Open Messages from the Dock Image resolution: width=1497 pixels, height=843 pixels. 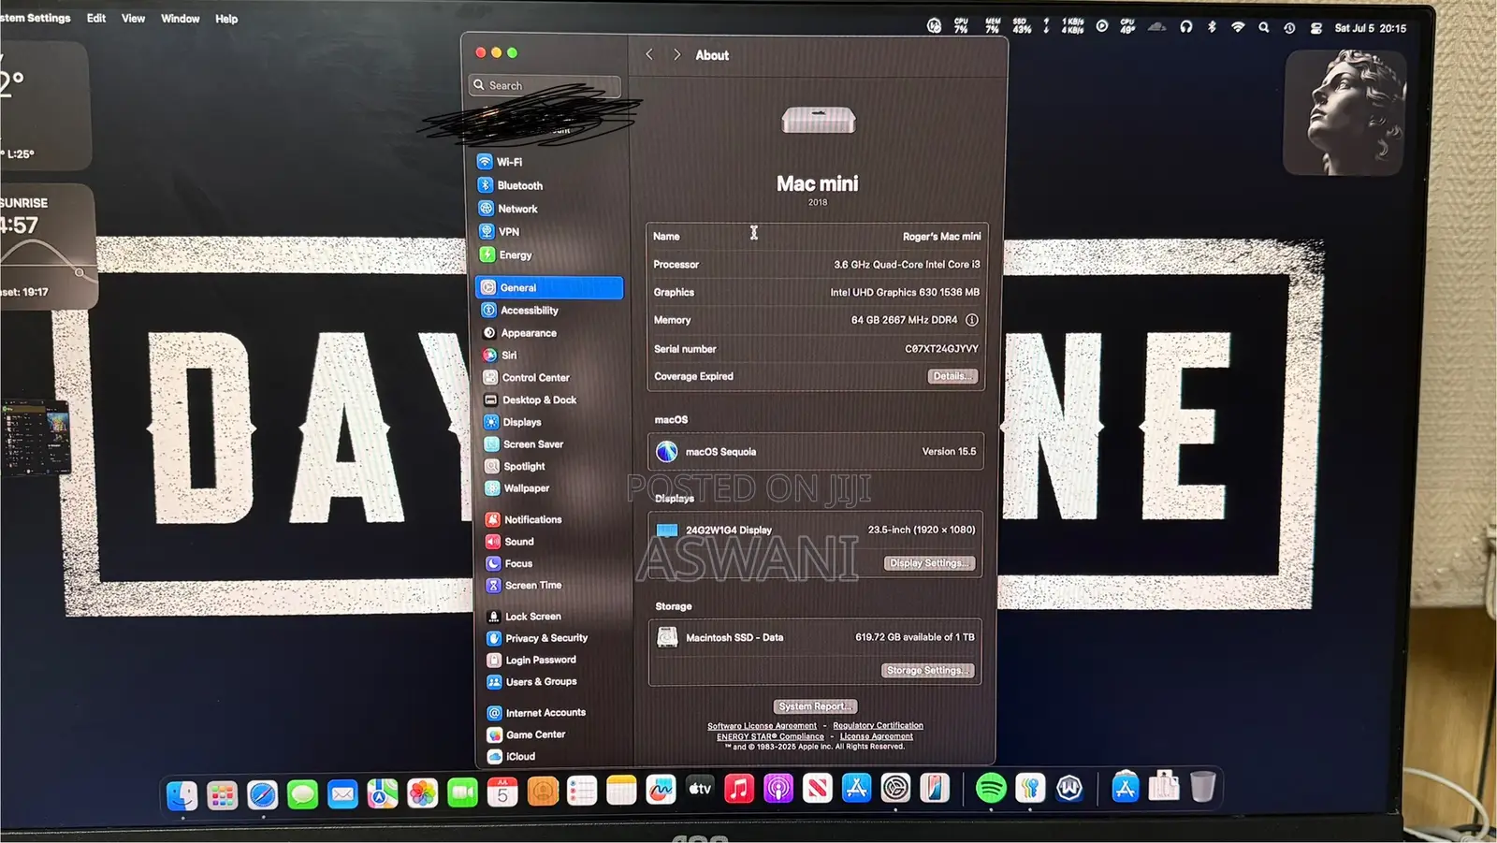coord(302,794)
